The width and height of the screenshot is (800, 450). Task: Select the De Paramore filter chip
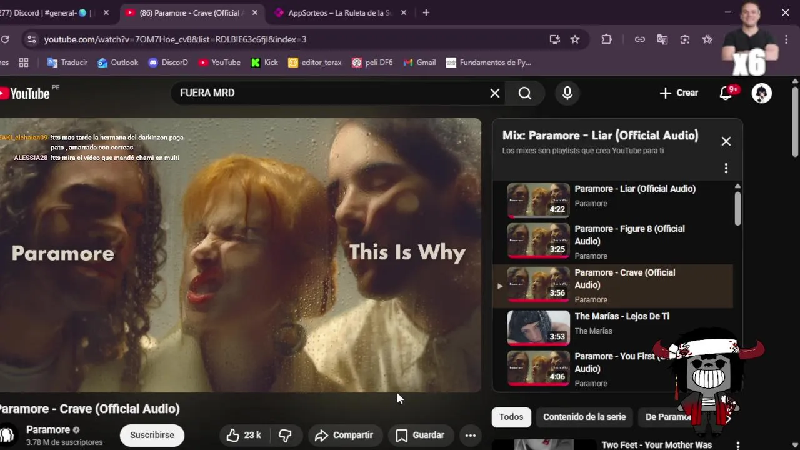coord(667,417)
